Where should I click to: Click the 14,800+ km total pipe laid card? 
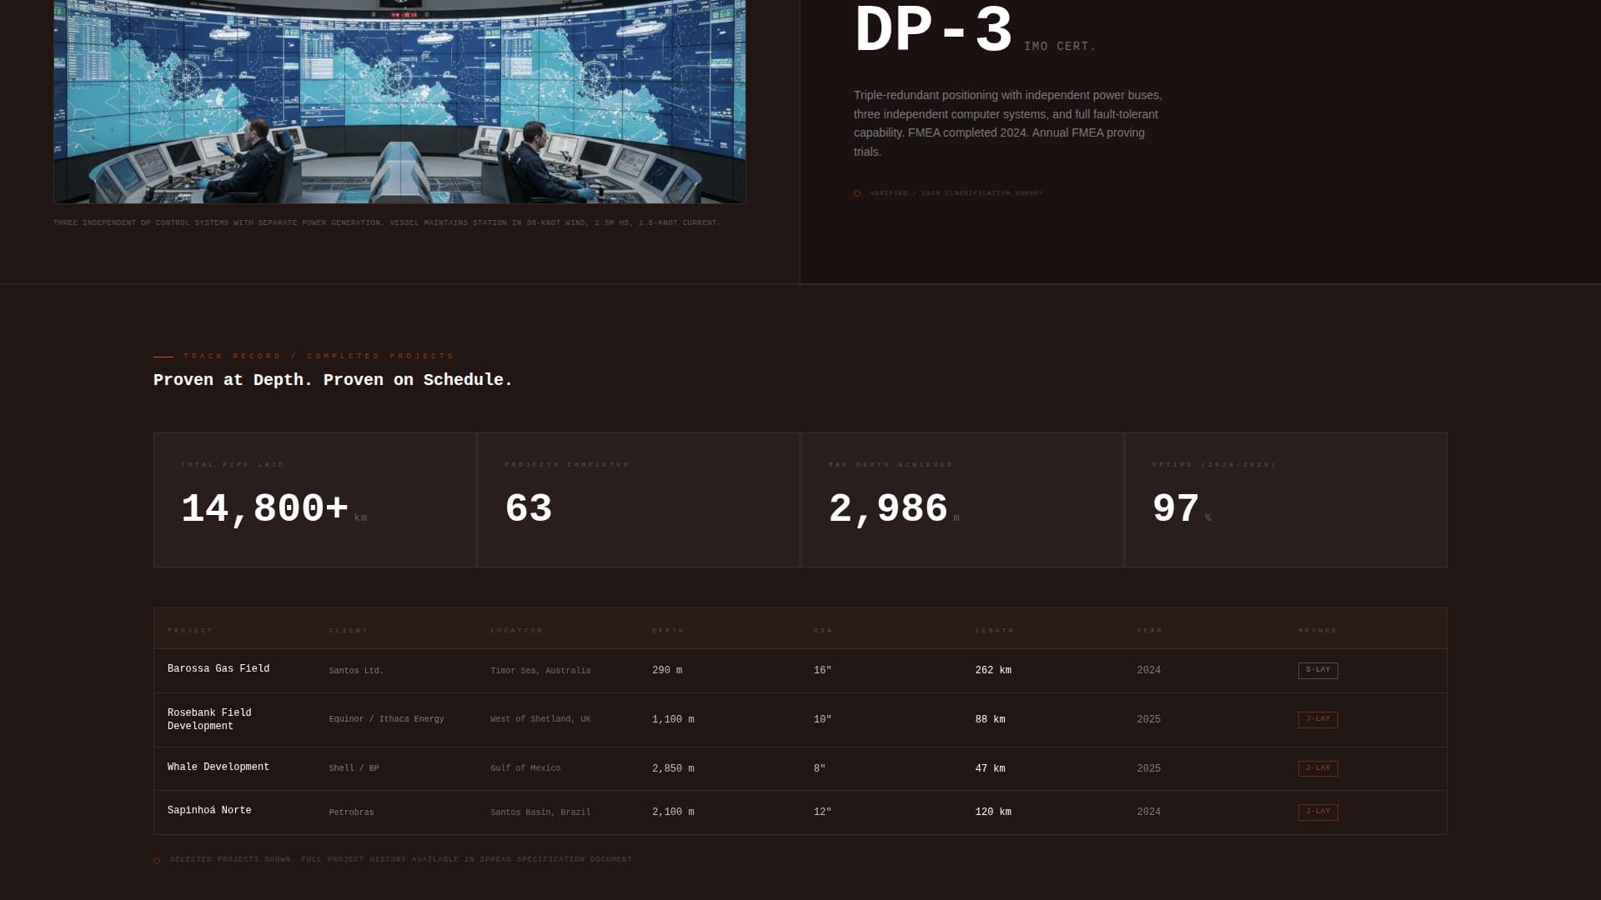(x=314, y=500)
